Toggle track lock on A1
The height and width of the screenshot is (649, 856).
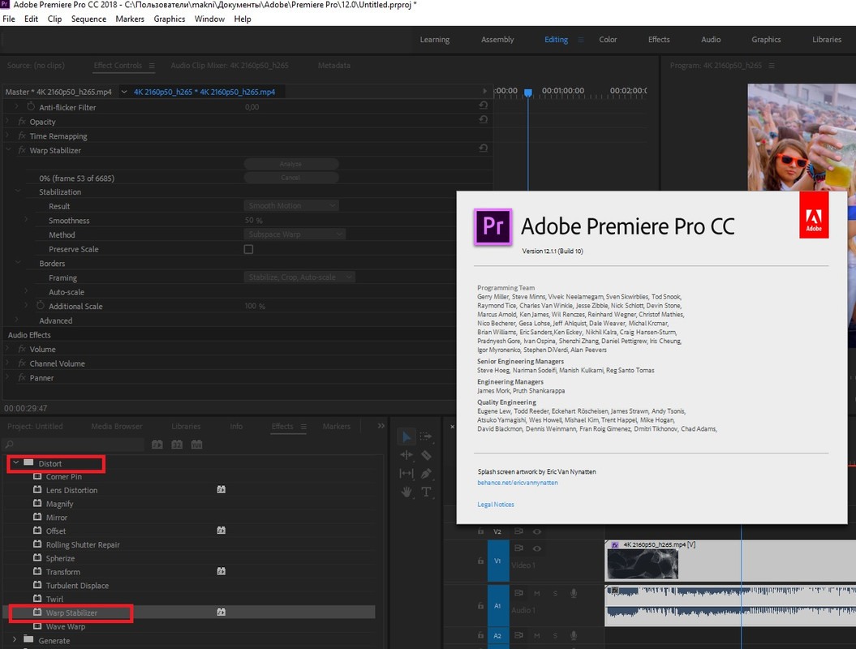pyautogui.click(x=480, y=605)
